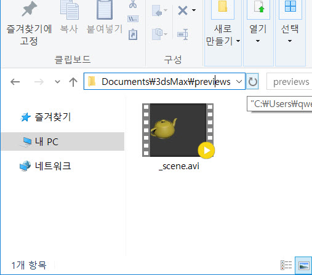Click the Cut scissors icon

tap(133, 4)
